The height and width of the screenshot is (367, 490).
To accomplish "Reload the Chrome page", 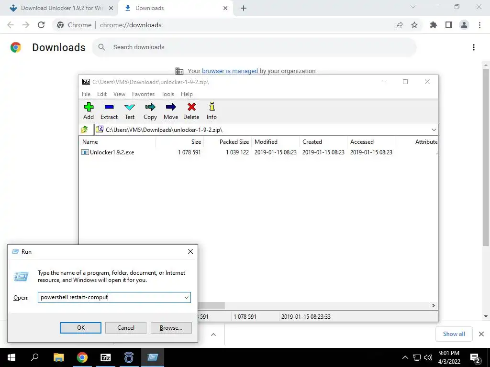I will coord(41,25).
